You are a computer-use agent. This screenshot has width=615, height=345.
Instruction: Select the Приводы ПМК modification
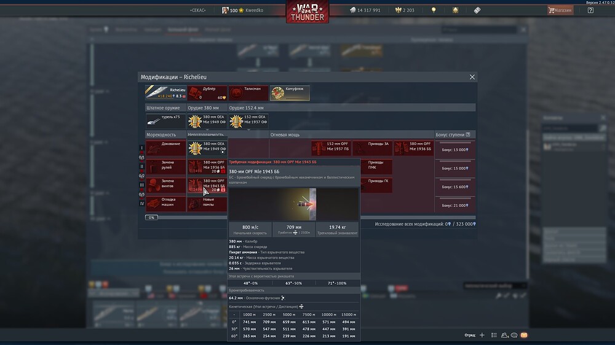click(376, 166)
